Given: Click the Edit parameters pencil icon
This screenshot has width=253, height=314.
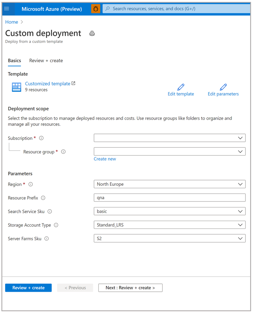Looking at the screenshot, I should [x=223, y=87].
